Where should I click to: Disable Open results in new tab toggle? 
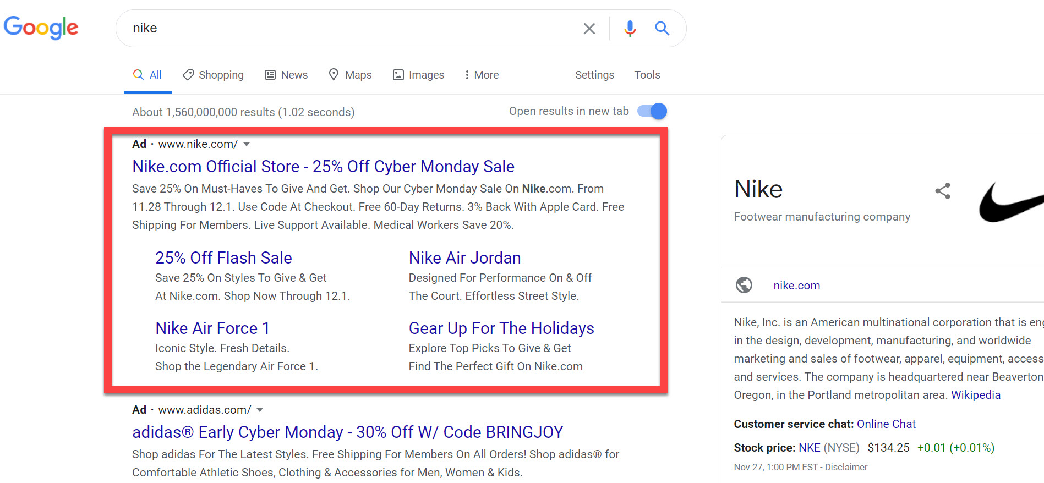pos(652,111)
